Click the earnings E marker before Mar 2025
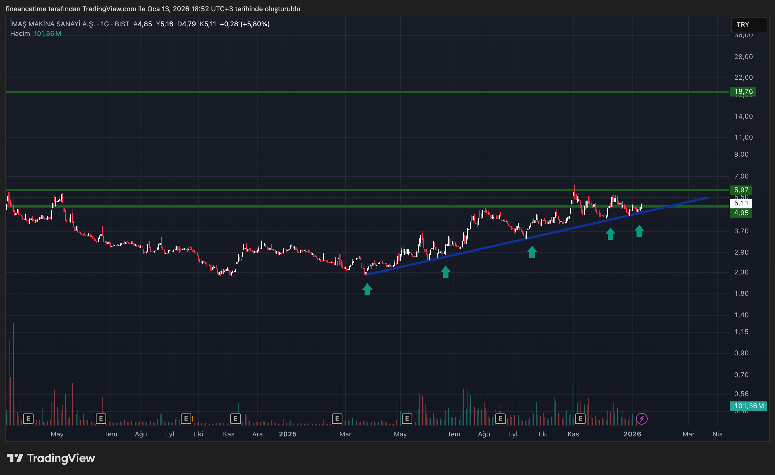Viewport: 775px width, 475px height. (337, 419)
